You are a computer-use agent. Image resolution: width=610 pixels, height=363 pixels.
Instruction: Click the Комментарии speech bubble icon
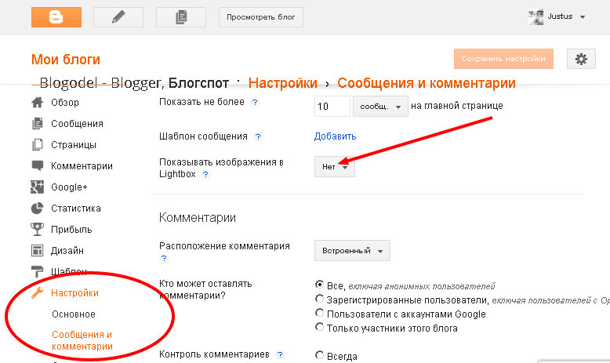[38, 165]
